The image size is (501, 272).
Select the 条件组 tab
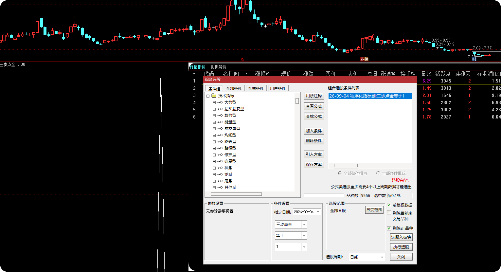click(214, 89)
